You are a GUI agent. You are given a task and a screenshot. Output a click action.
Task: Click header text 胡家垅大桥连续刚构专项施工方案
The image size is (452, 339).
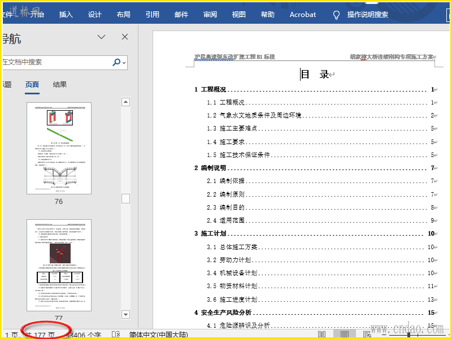pos(392,57)
